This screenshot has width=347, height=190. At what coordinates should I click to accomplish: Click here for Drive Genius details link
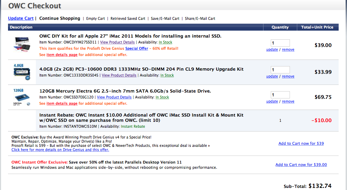pyautogui.click(x=60, y=150)
